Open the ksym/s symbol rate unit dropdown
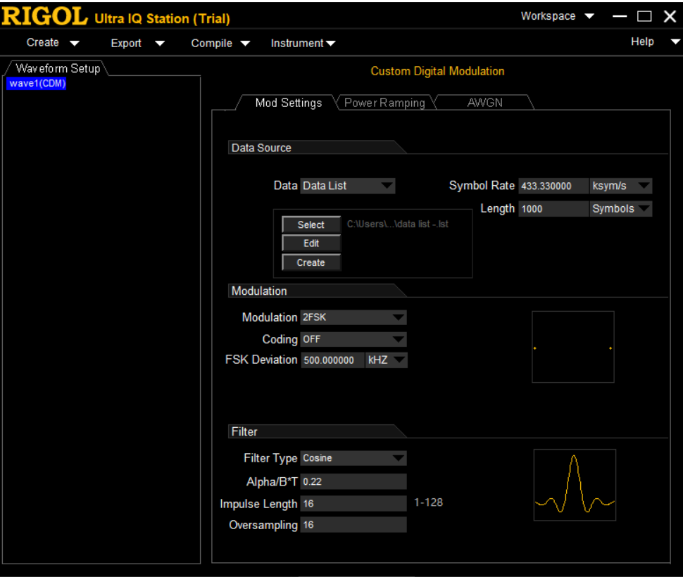 620,186
